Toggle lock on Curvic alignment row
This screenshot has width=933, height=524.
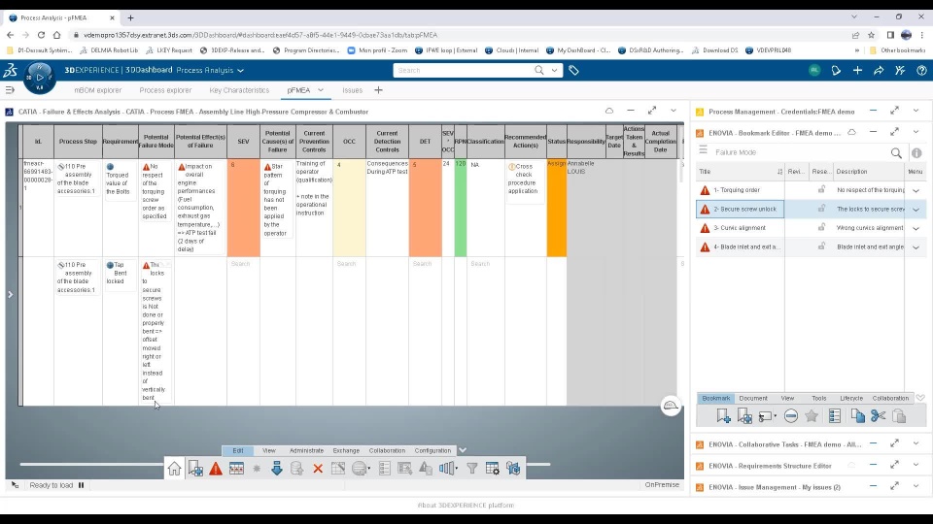(822, 227)
